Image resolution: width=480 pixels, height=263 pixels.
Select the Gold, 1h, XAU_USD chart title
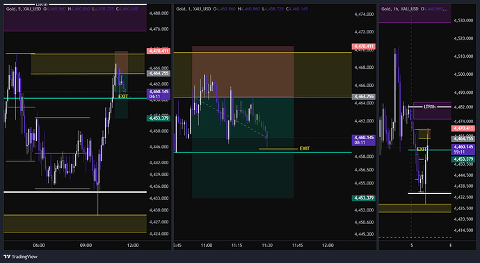[x=400, y=9]
